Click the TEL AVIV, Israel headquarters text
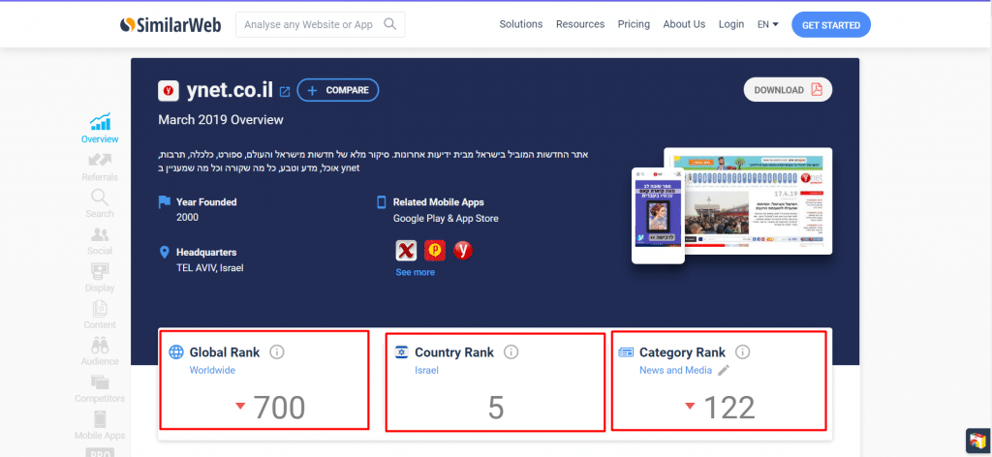This screenshot has width=992, height=457. pyautogui.click(x=210, y=267)
